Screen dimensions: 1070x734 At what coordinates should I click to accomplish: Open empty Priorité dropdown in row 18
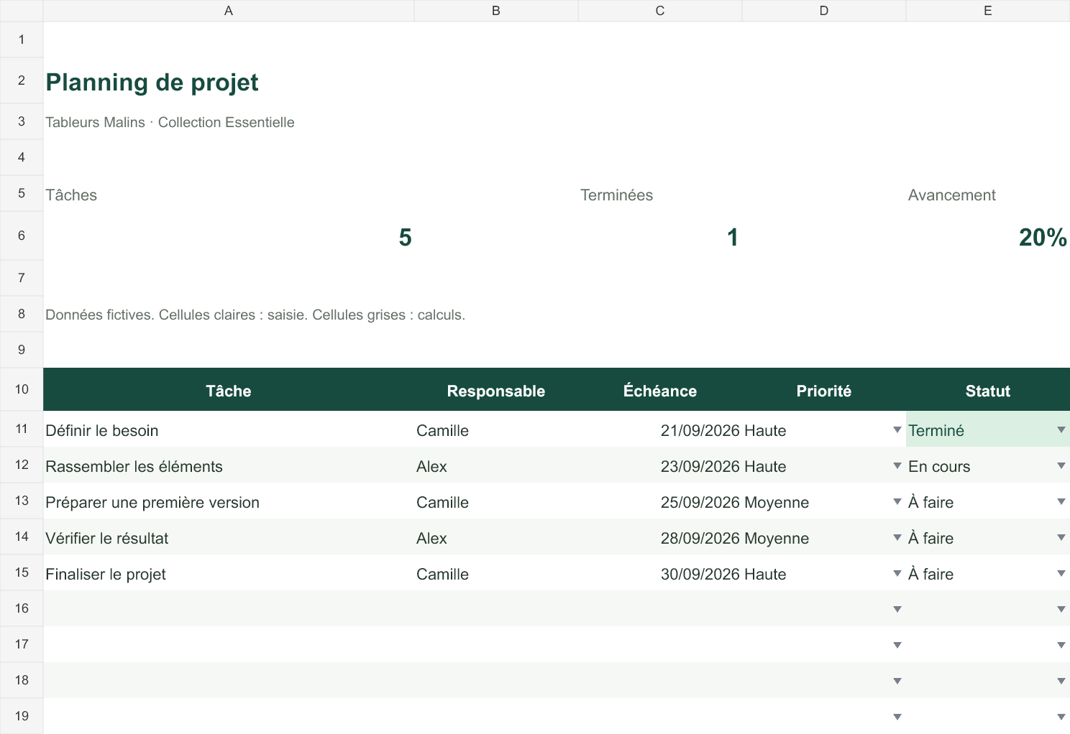pos(897,681)
